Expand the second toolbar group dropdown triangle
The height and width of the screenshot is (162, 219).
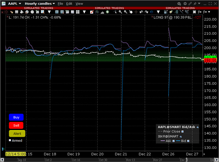coord(84,12)
